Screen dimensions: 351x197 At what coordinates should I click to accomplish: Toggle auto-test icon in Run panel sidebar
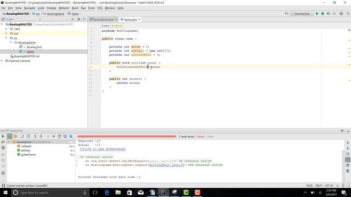point(3,148)
